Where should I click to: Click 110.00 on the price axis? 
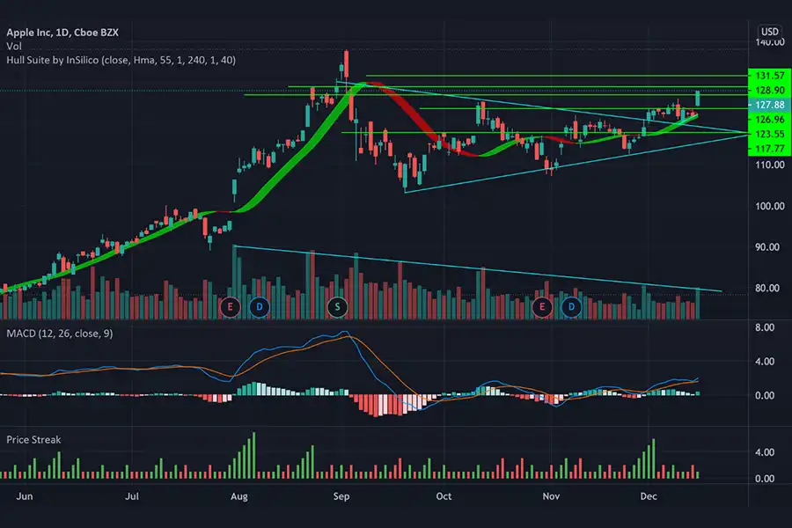(x=770, y=165)
